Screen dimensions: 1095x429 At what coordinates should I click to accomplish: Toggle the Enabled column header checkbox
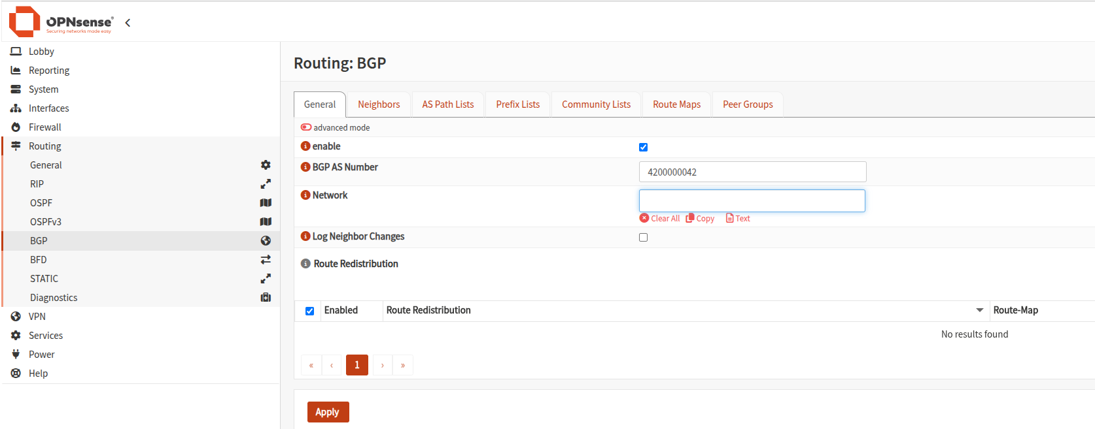[x=309, y=311]
